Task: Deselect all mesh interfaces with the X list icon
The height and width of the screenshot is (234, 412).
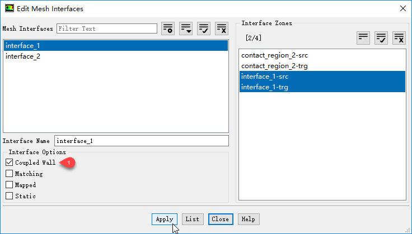Action: point(222,29)
